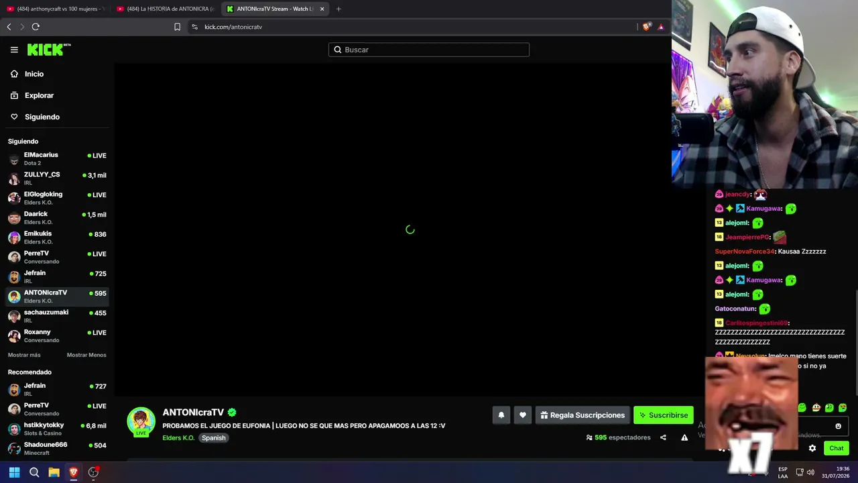Viewport: 858px width, 483px height.
Task: Open Shadoune666 recommended channel
Action: pos(57,448)
